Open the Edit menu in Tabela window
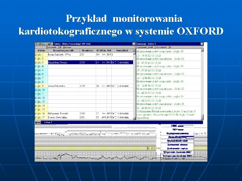The height and width of the screenshot is (181, 242). click(60, 47)
